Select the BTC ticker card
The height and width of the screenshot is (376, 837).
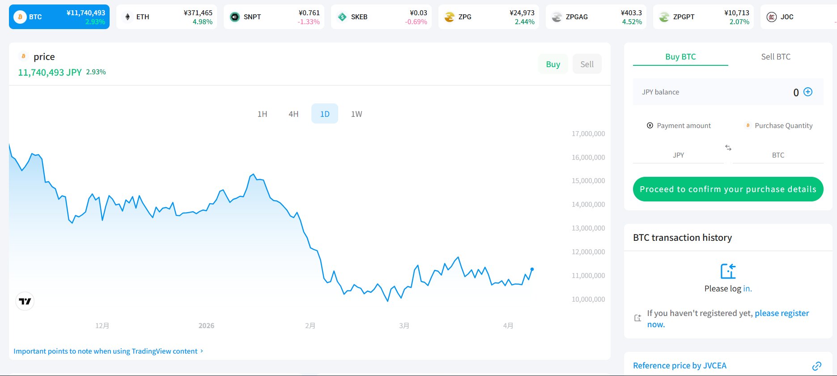[59, 17]
